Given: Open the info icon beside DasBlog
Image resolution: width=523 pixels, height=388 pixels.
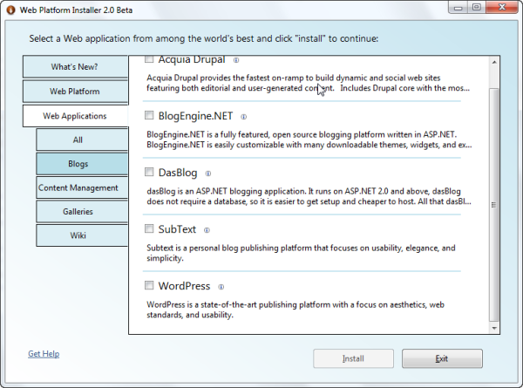Looking at the screenshot, I should click(208, 174).
